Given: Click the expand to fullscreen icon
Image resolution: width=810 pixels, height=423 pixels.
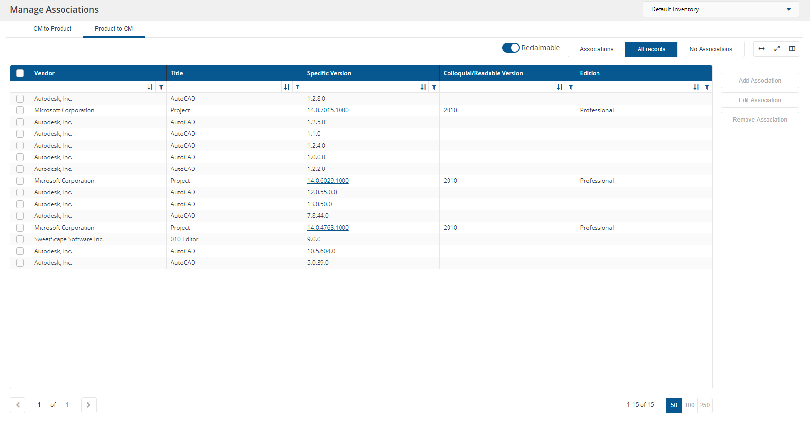Looking at the screenshot, I should coord(777,49).
